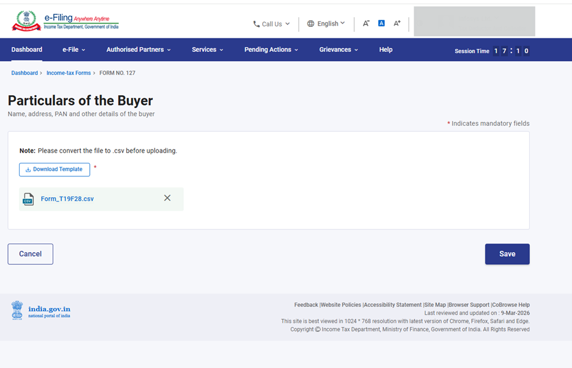Reset to default font size A icon
Viewport: 572px width, 368px height.
click(x=381, y=23)
